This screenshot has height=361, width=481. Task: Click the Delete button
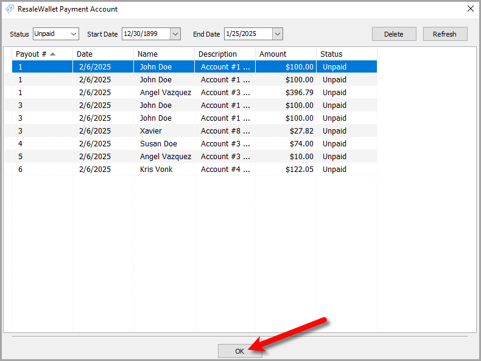[394, 34]
